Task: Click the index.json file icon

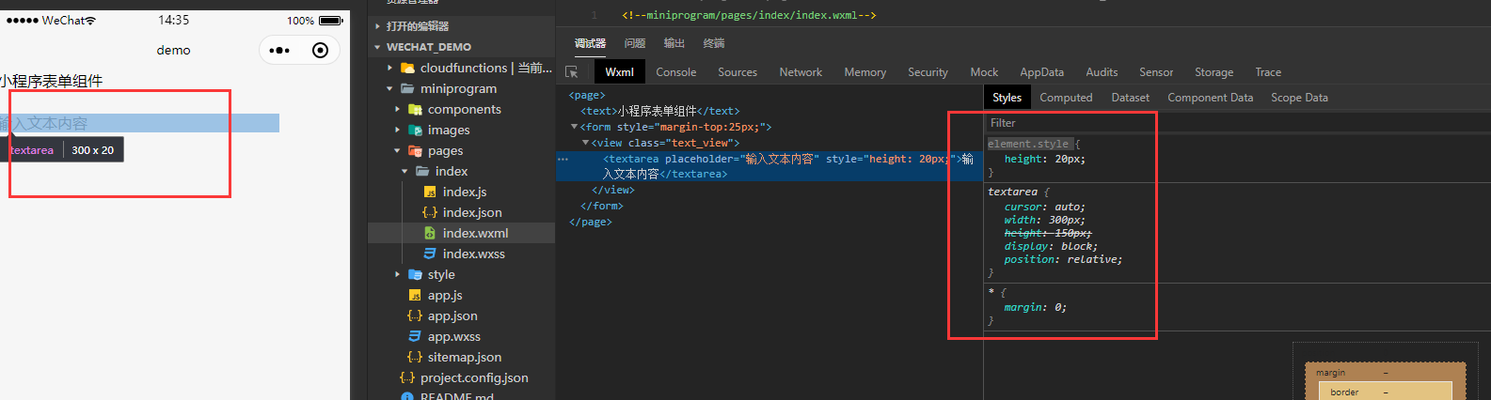Action: pos(430,212)
